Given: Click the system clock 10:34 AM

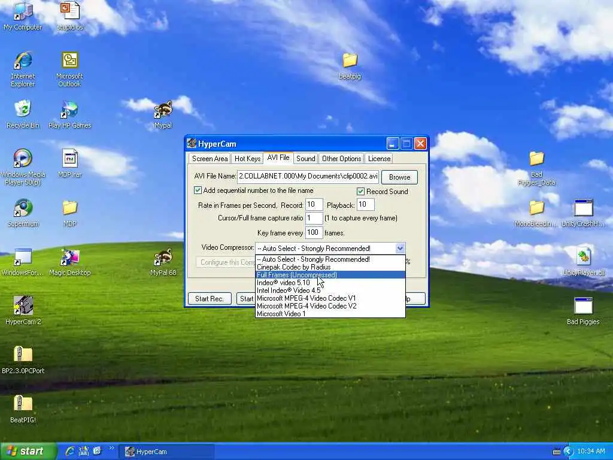Looking at the screenshot, I should coord(591,452).
